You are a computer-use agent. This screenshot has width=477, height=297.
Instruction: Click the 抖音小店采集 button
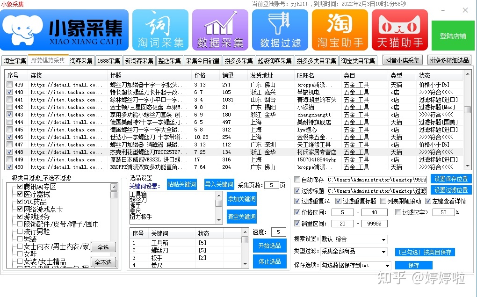(x=402, y=60)
